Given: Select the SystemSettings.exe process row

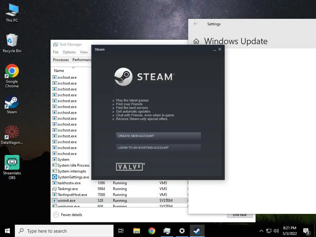Looking at the screenshot, I should click(x=72, y=177).
